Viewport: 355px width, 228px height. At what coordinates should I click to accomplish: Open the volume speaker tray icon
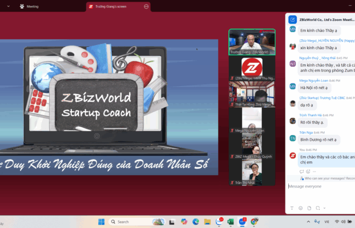click(343, 222)
